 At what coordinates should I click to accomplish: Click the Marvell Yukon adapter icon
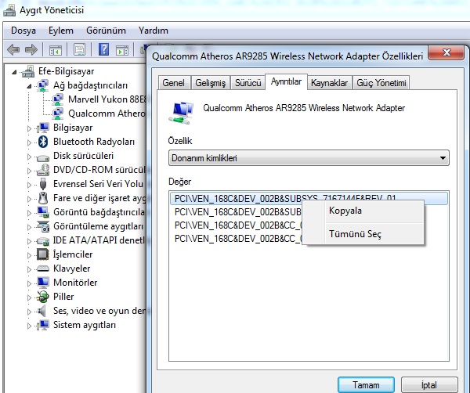[57, 99]
